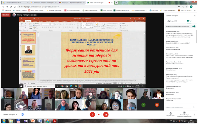The height and width of the screenshot is (124, 198).
Task: Open PowerPoint from the Windows taskbar
Action: 33,121
